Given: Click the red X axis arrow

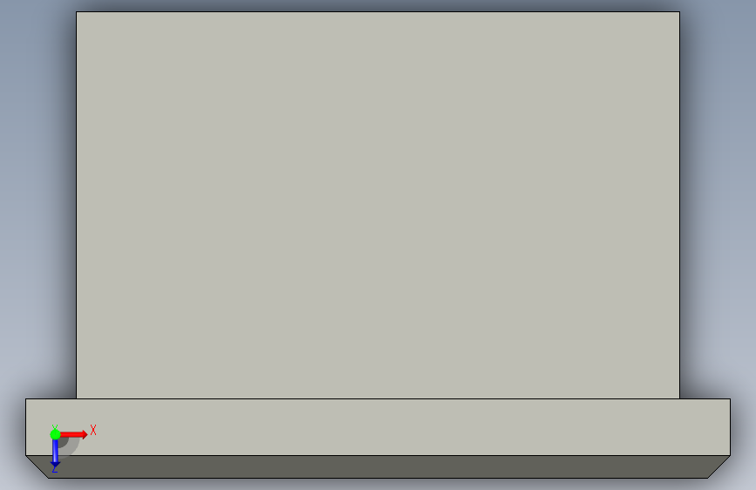Looking at the screenshot, I should click(75, 434).
